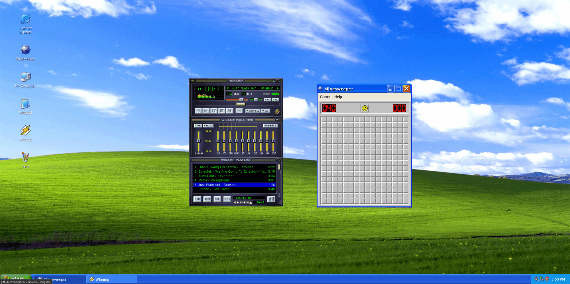This screenshot has width=570, height=284.
Task: Click Minesweeper title bar icon
Action: (x=321, y=89)
